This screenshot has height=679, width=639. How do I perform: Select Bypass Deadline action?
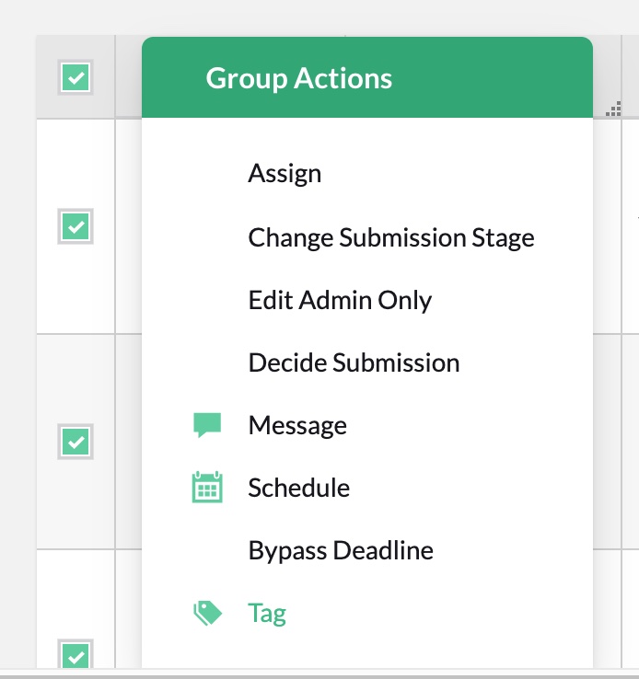[341, 551]
